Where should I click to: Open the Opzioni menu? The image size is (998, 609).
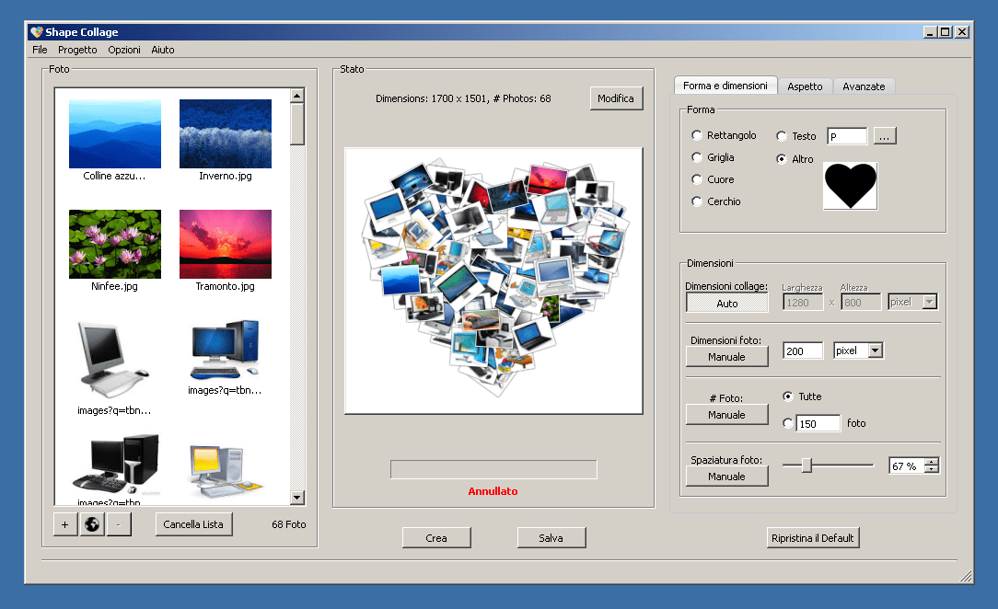123,50
